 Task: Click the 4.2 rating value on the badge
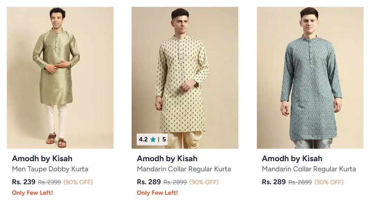(x=143, y=139)
